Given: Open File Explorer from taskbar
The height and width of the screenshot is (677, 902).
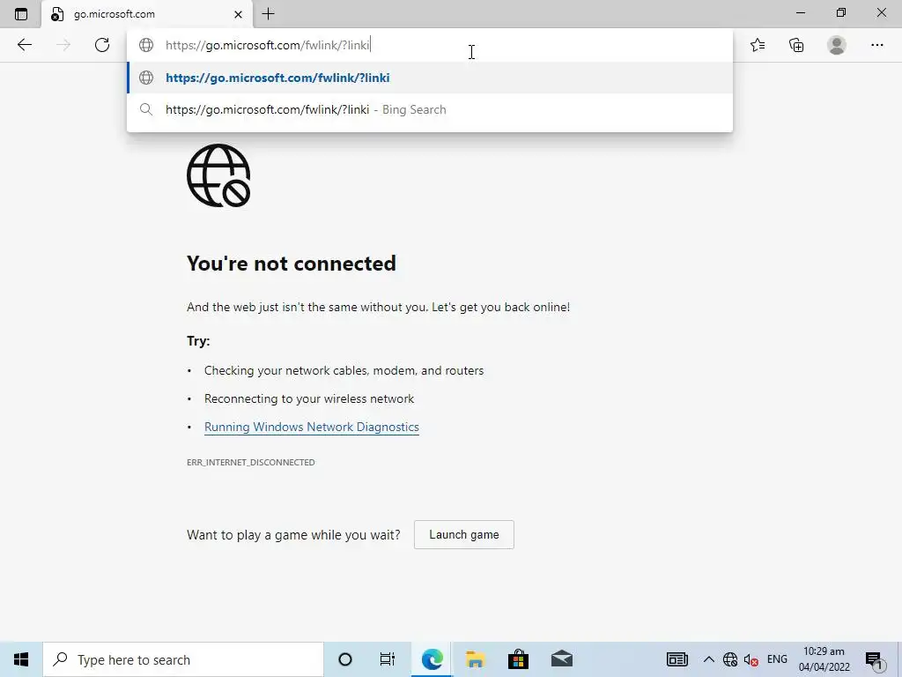Looking at the screenshot, I should tap(475, 659).
